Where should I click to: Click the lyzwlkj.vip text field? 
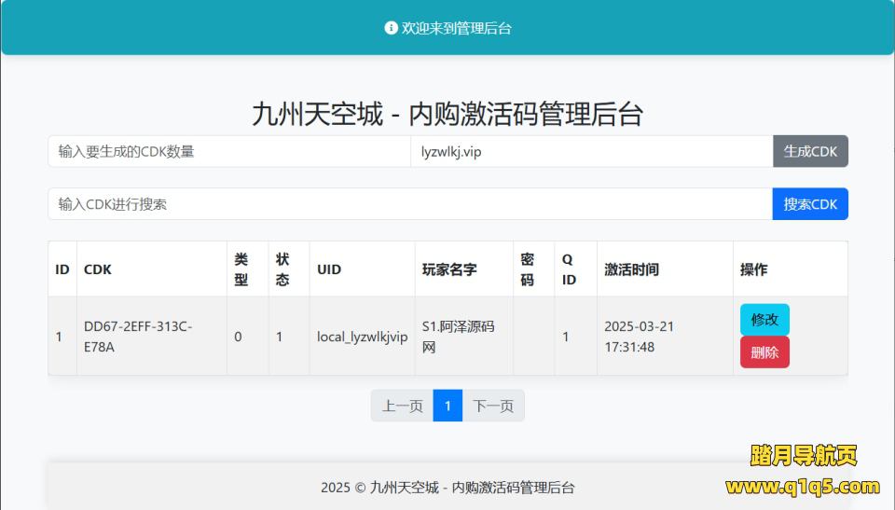[x=591, y=151]
